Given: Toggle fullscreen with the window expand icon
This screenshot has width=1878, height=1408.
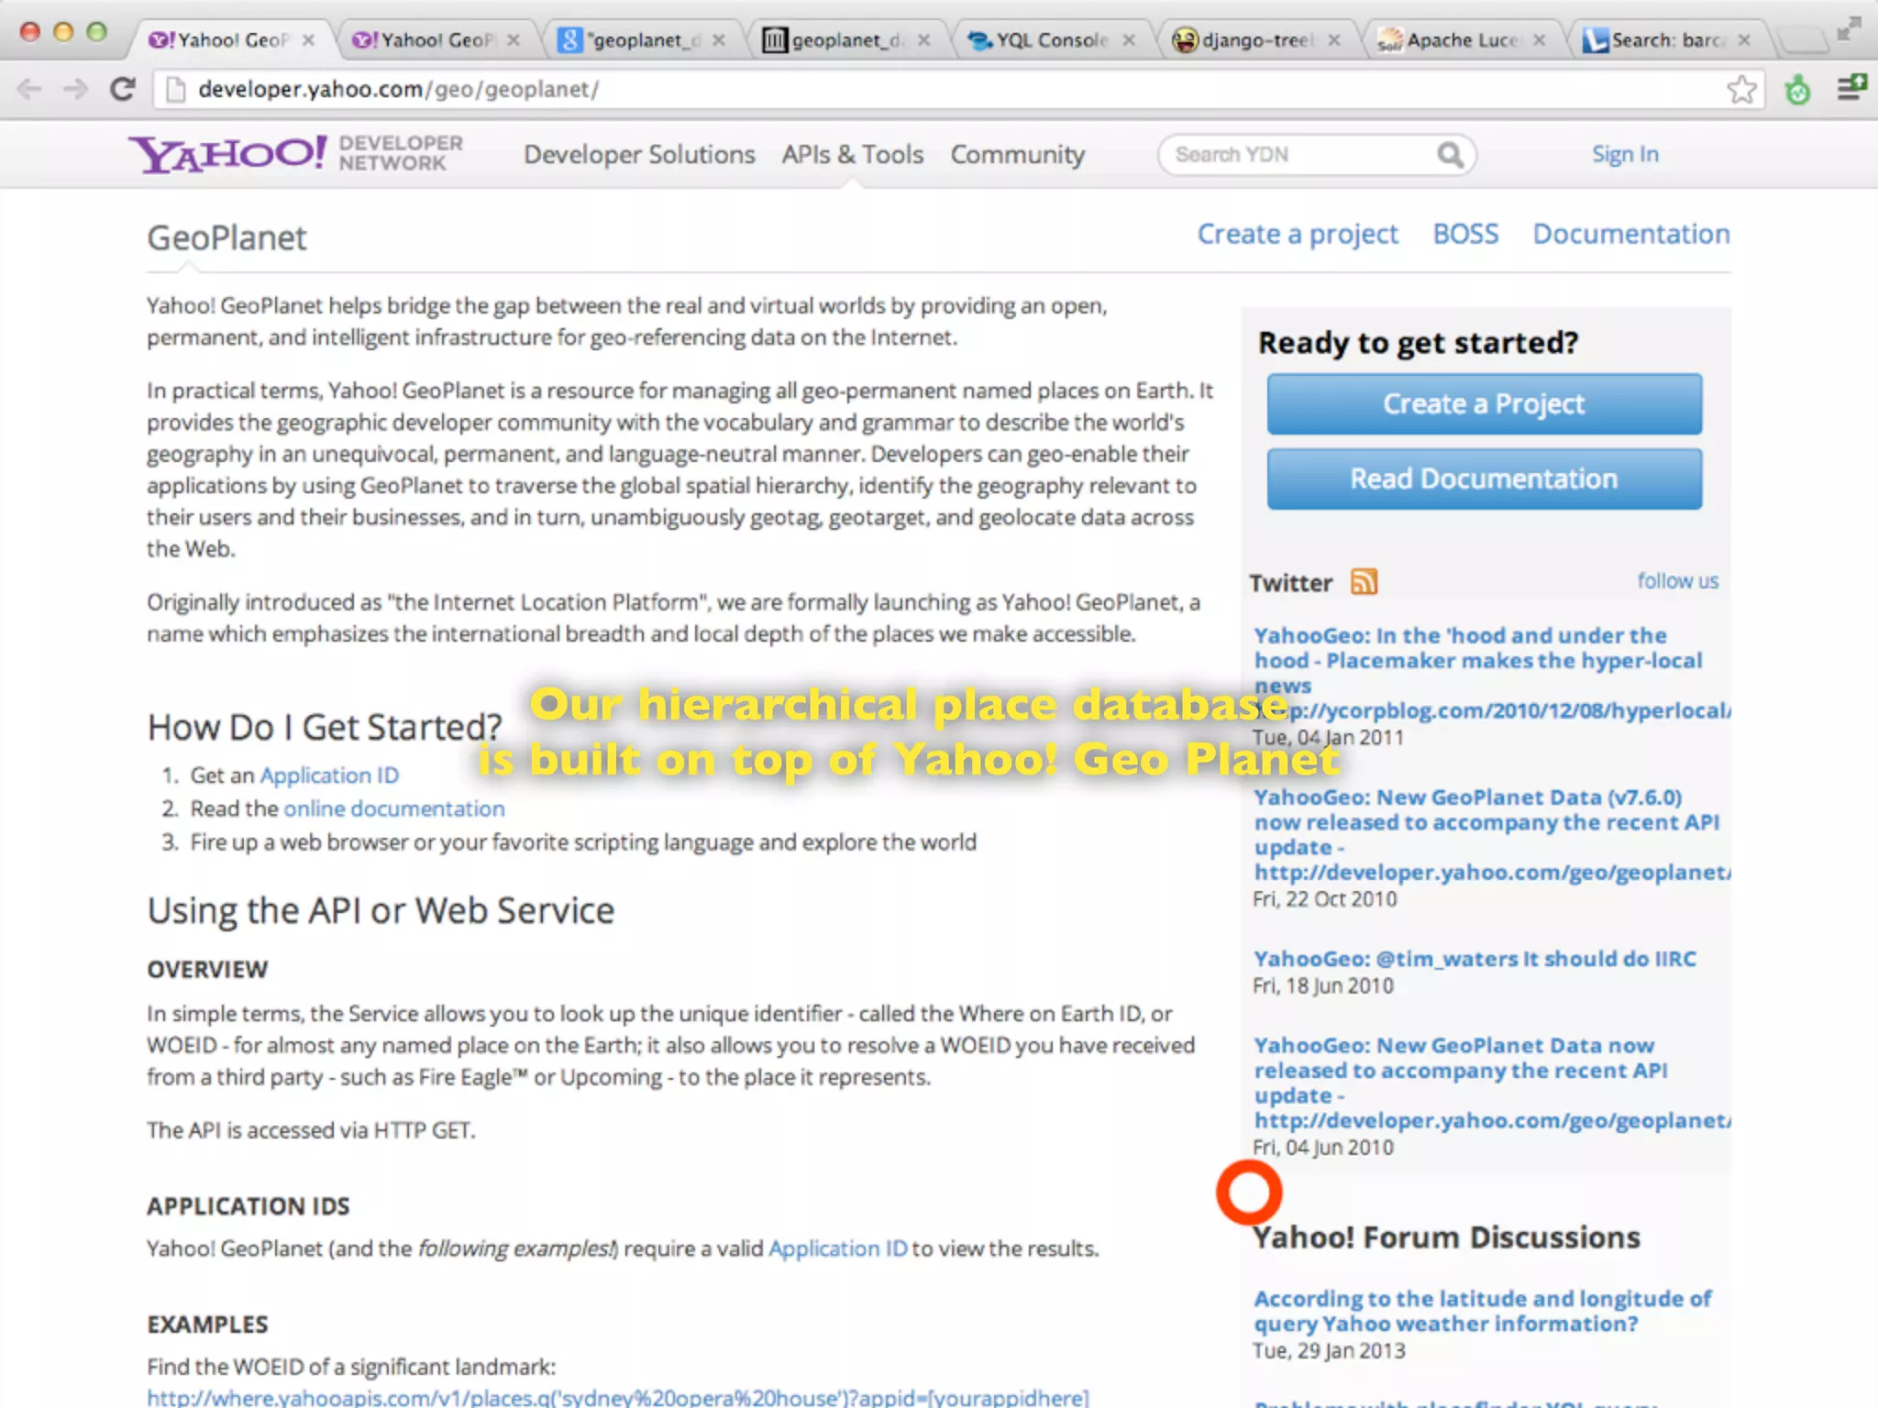Looking at the screenshot, I should (x=1848, y=28).
